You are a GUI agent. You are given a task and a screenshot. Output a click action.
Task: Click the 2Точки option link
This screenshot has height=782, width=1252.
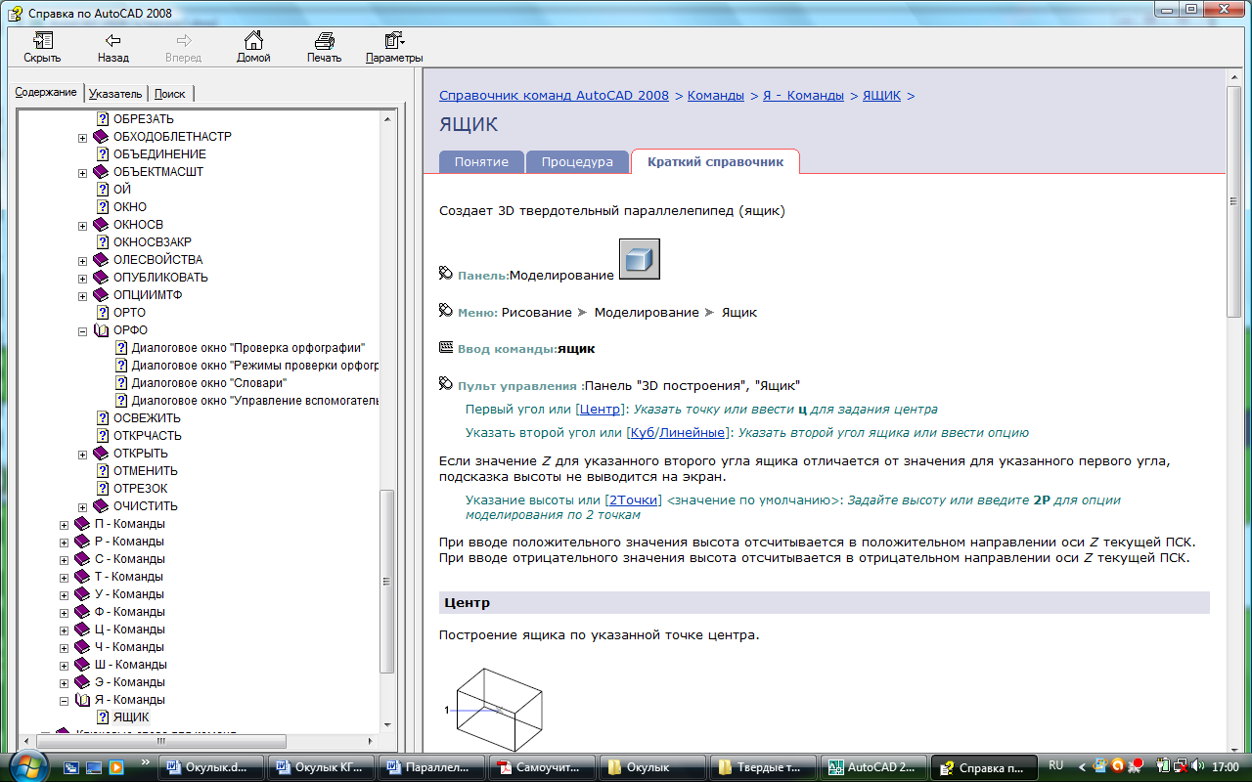633,500
